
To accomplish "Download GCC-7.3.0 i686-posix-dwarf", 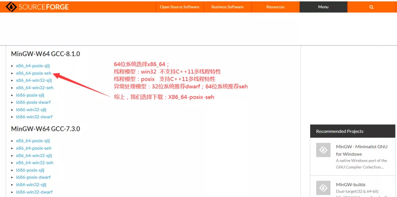I will [33, 177].
